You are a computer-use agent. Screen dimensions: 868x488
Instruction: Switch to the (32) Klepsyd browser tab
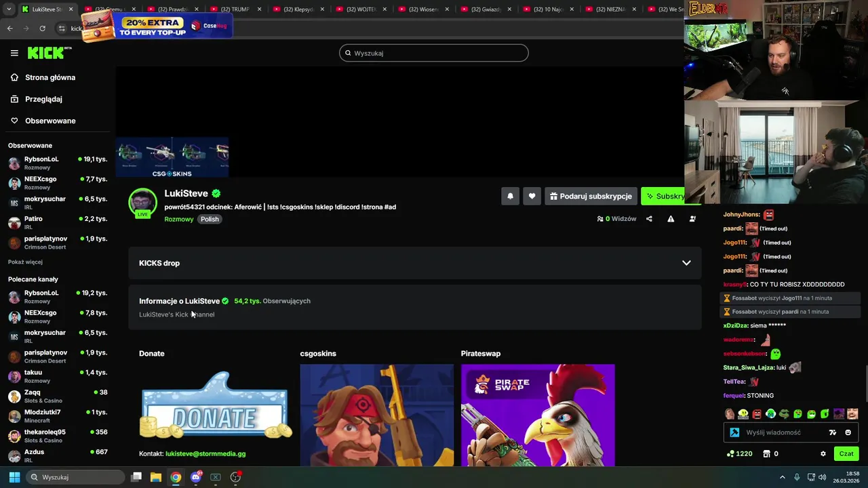(298, 9)
